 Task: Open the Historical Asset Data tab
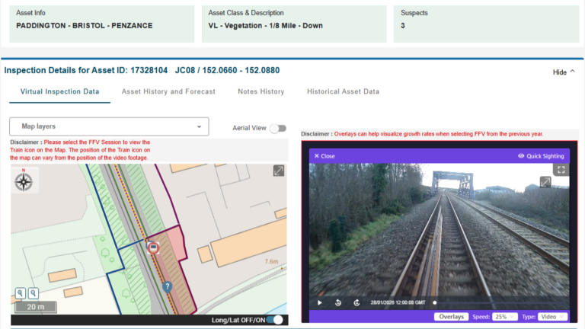(344, 91)
